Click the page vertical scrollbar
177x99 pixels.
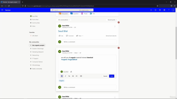point(176,43)
